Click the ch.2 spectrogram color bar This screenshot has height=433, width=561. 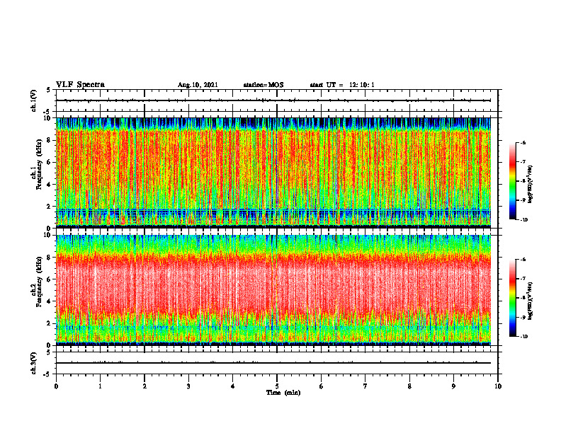(512, 298)
